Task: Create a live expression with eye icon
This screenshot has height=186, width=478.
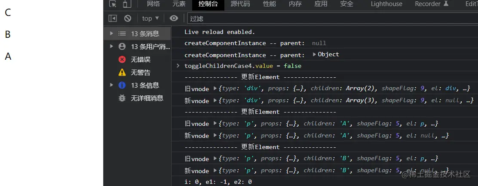Action: pos(174,18)
